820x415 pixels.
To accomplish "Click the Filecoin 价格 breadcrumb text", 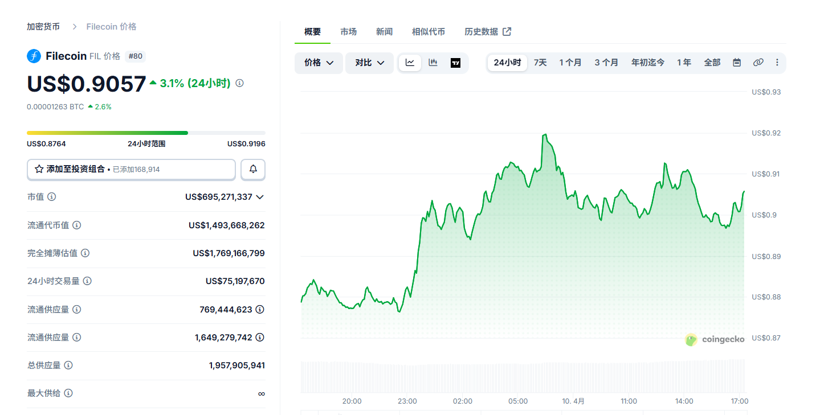I will 111,27.
